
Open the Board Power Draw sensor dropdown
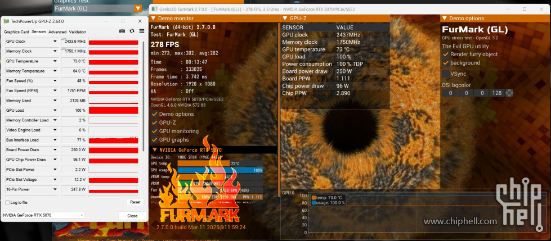(x=55, y=150)
